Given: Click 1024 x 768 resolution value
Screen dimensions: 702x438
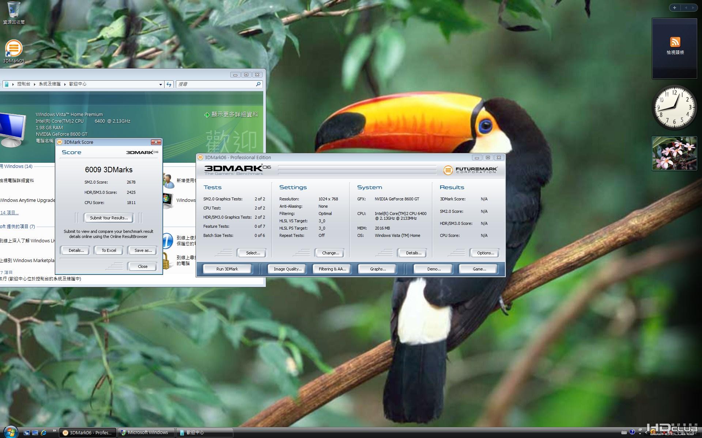Looking at the screenshot, I should [x=328, y=199].
